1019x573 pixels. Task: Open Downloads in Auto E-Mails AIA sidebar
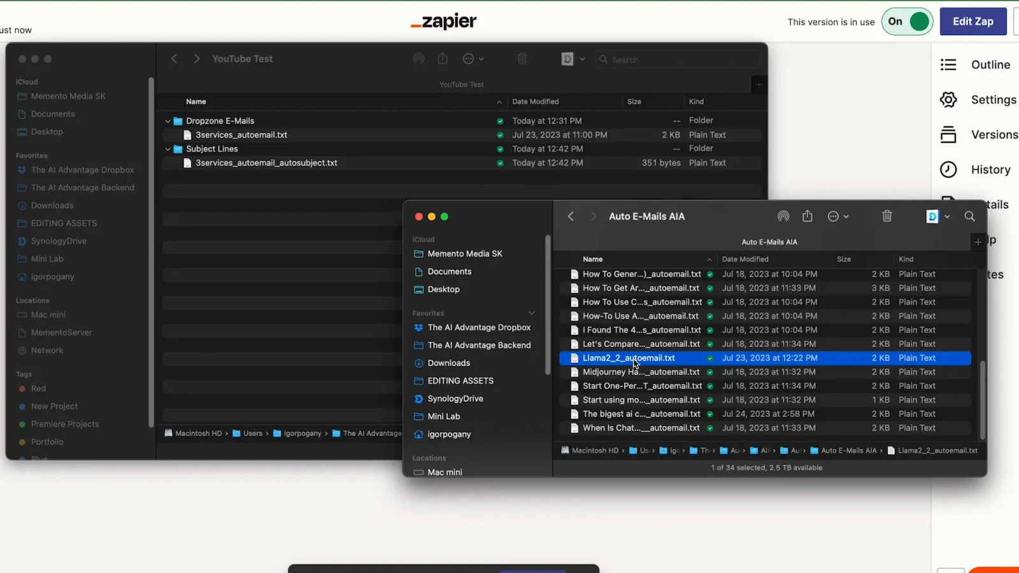448,363
